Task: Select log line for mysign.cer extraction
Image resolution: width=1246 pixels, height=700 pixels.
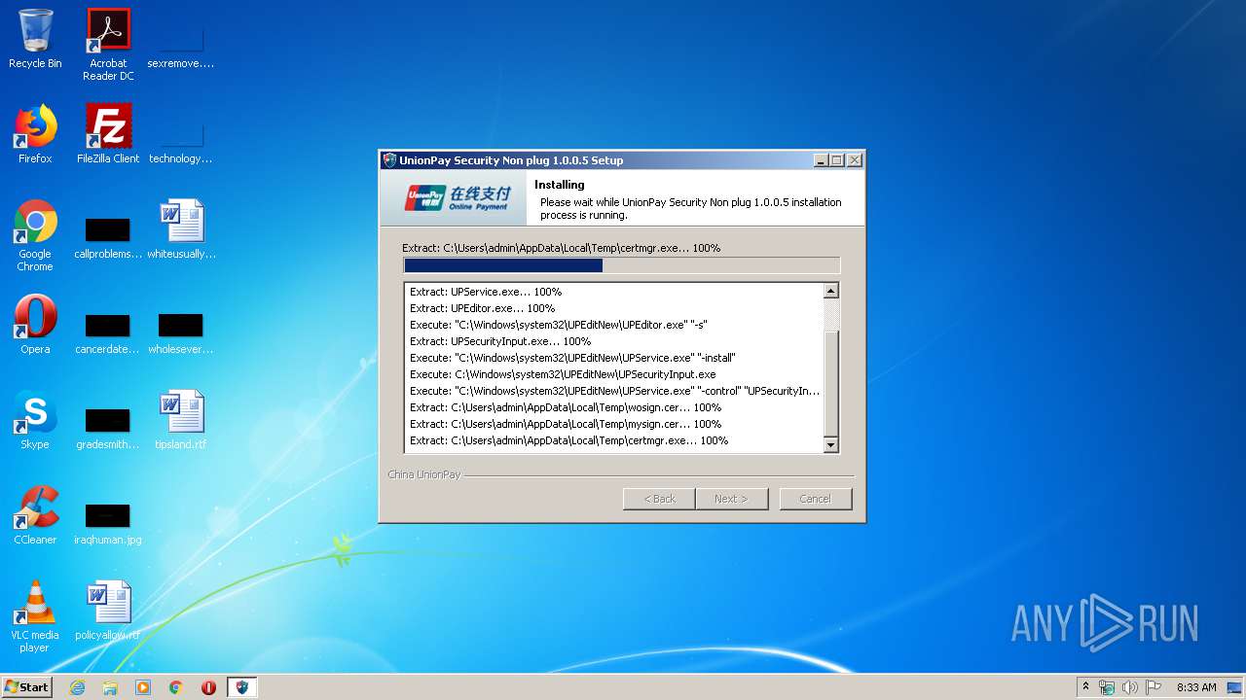Action: pyautogui.click(x=566, y=424)
